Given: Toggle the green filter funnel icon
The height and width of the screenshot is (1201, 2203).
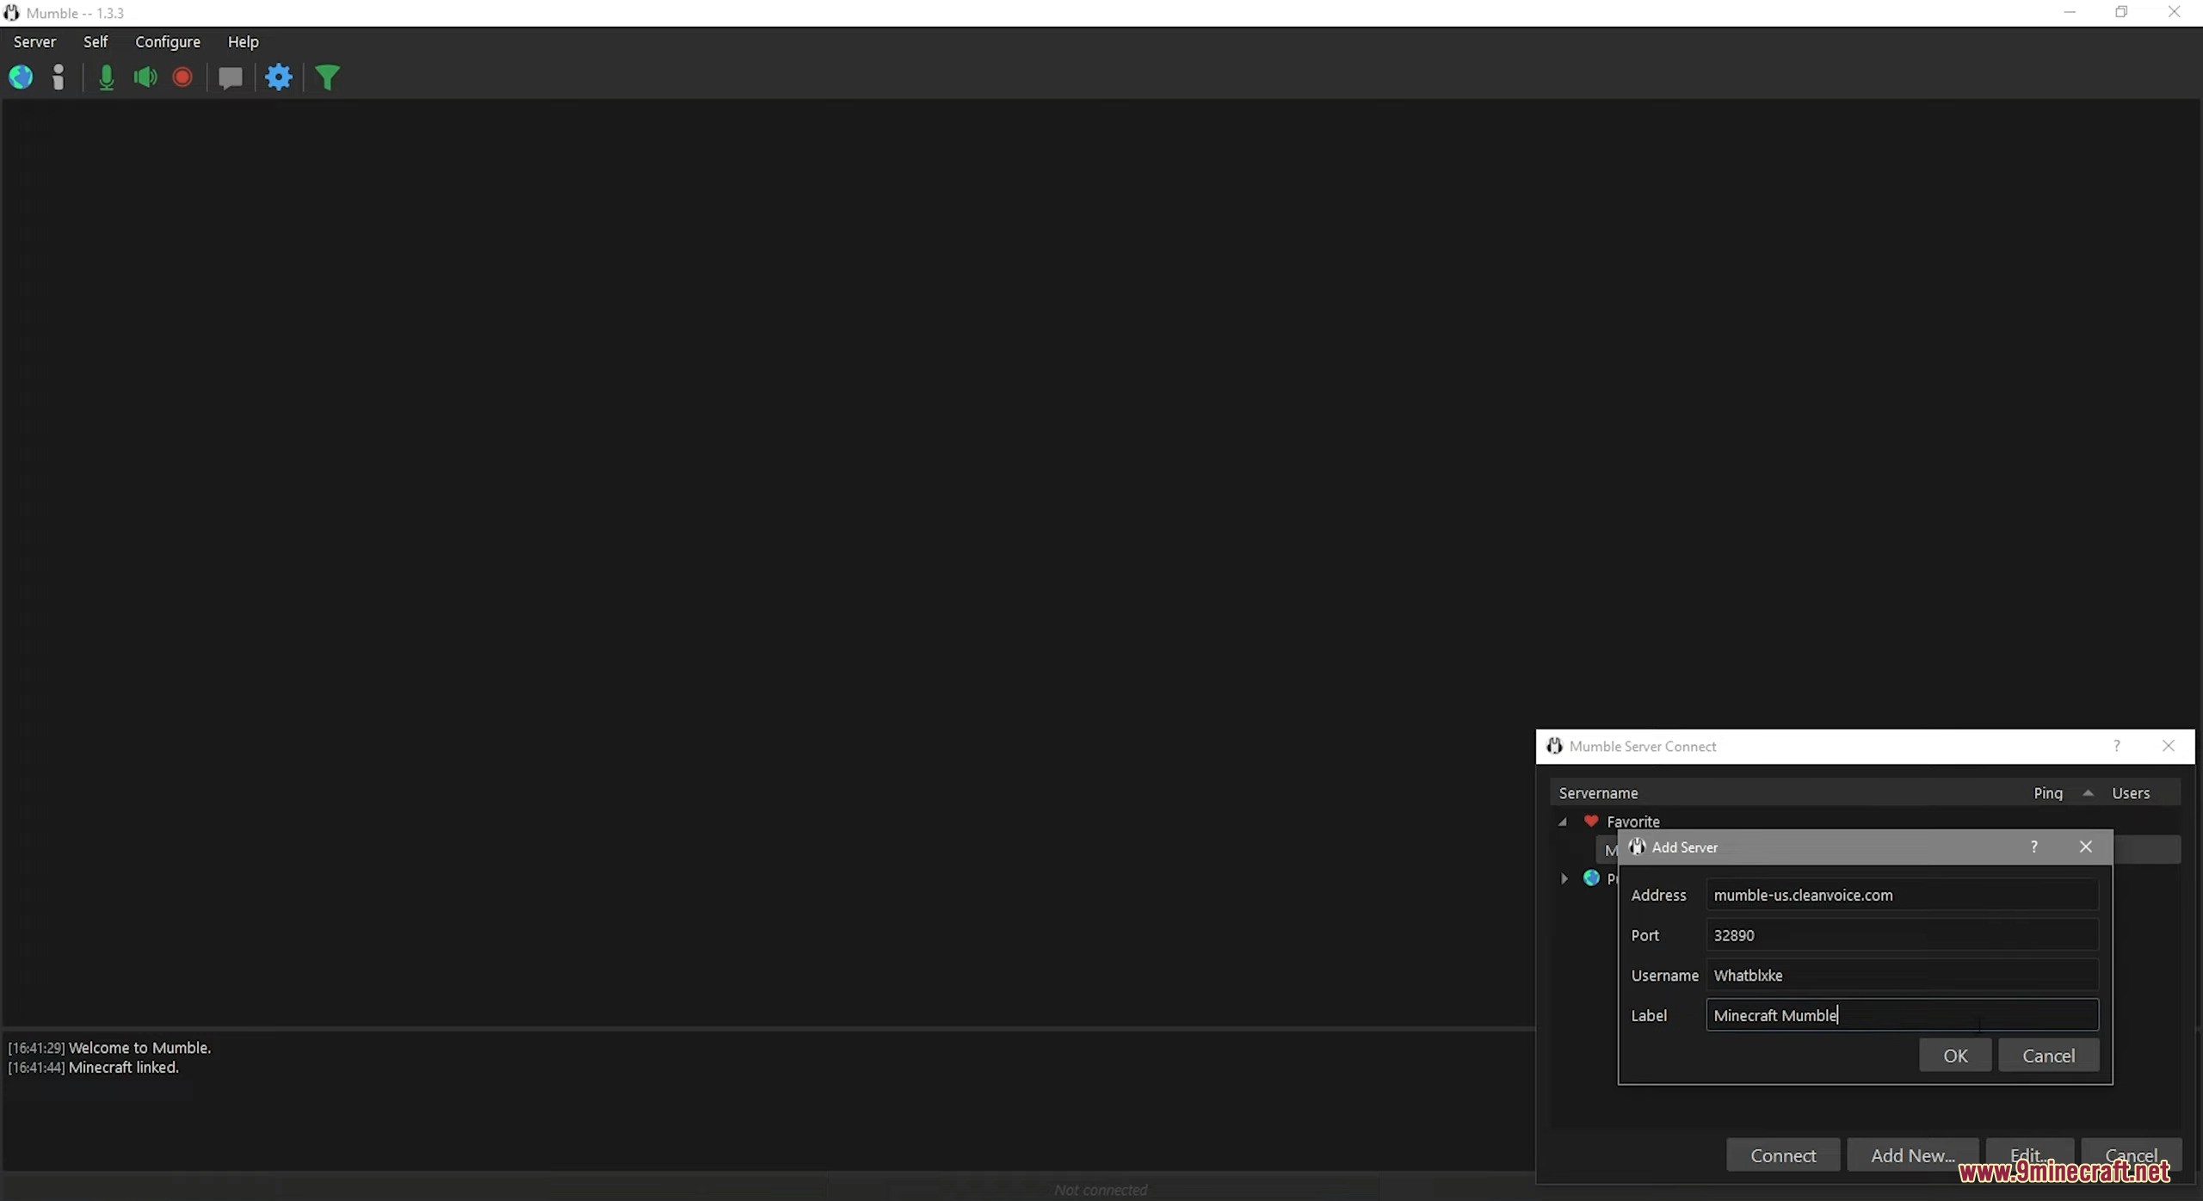Looking at the screenshot, I should [x=327, y=77].
